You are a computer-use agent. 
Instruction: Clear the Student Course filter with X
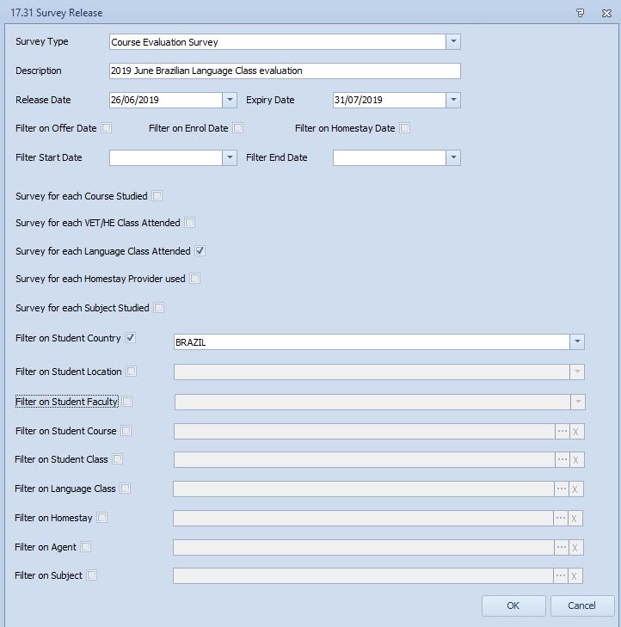tap(576, 432)
